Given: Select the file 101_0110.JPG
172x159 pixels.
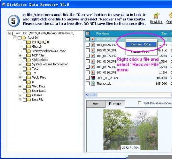Looking at the screenshot, I should pyautogui.click(x=106, y=73).
